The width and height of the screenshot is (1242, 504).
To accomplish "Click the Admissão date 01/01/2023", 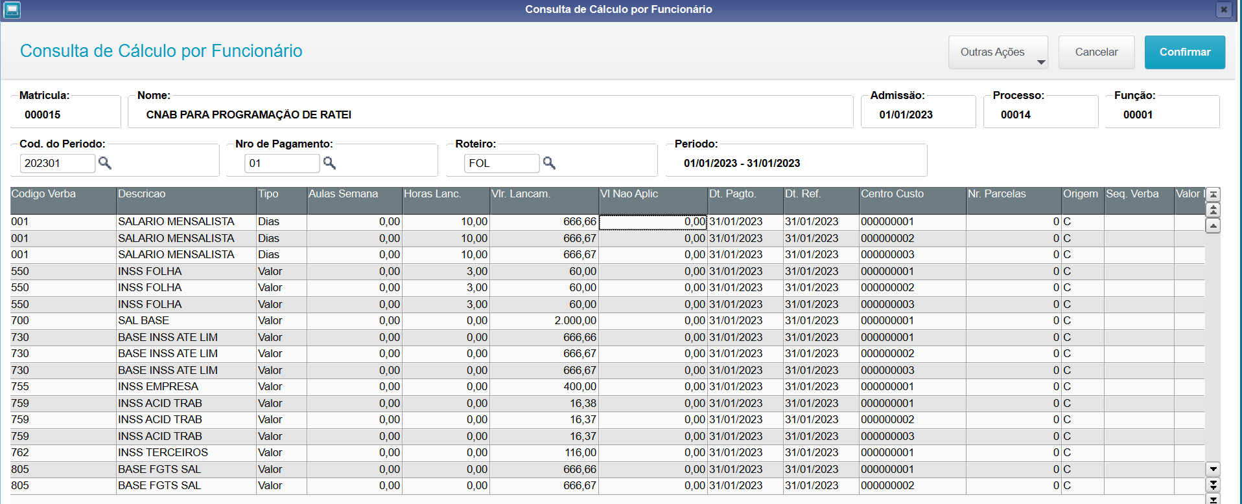I will pos(906,115).
